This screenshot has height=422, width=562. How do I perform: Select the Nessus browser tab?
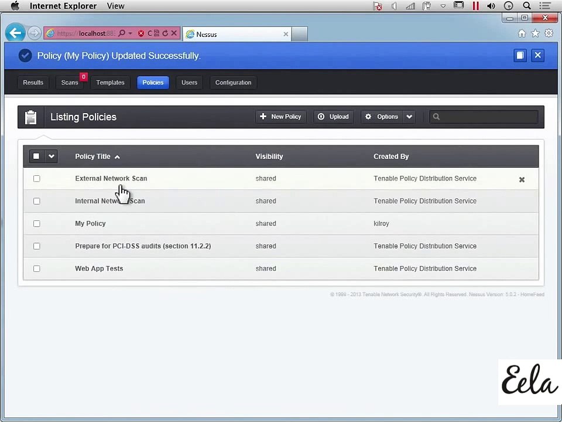237,34
